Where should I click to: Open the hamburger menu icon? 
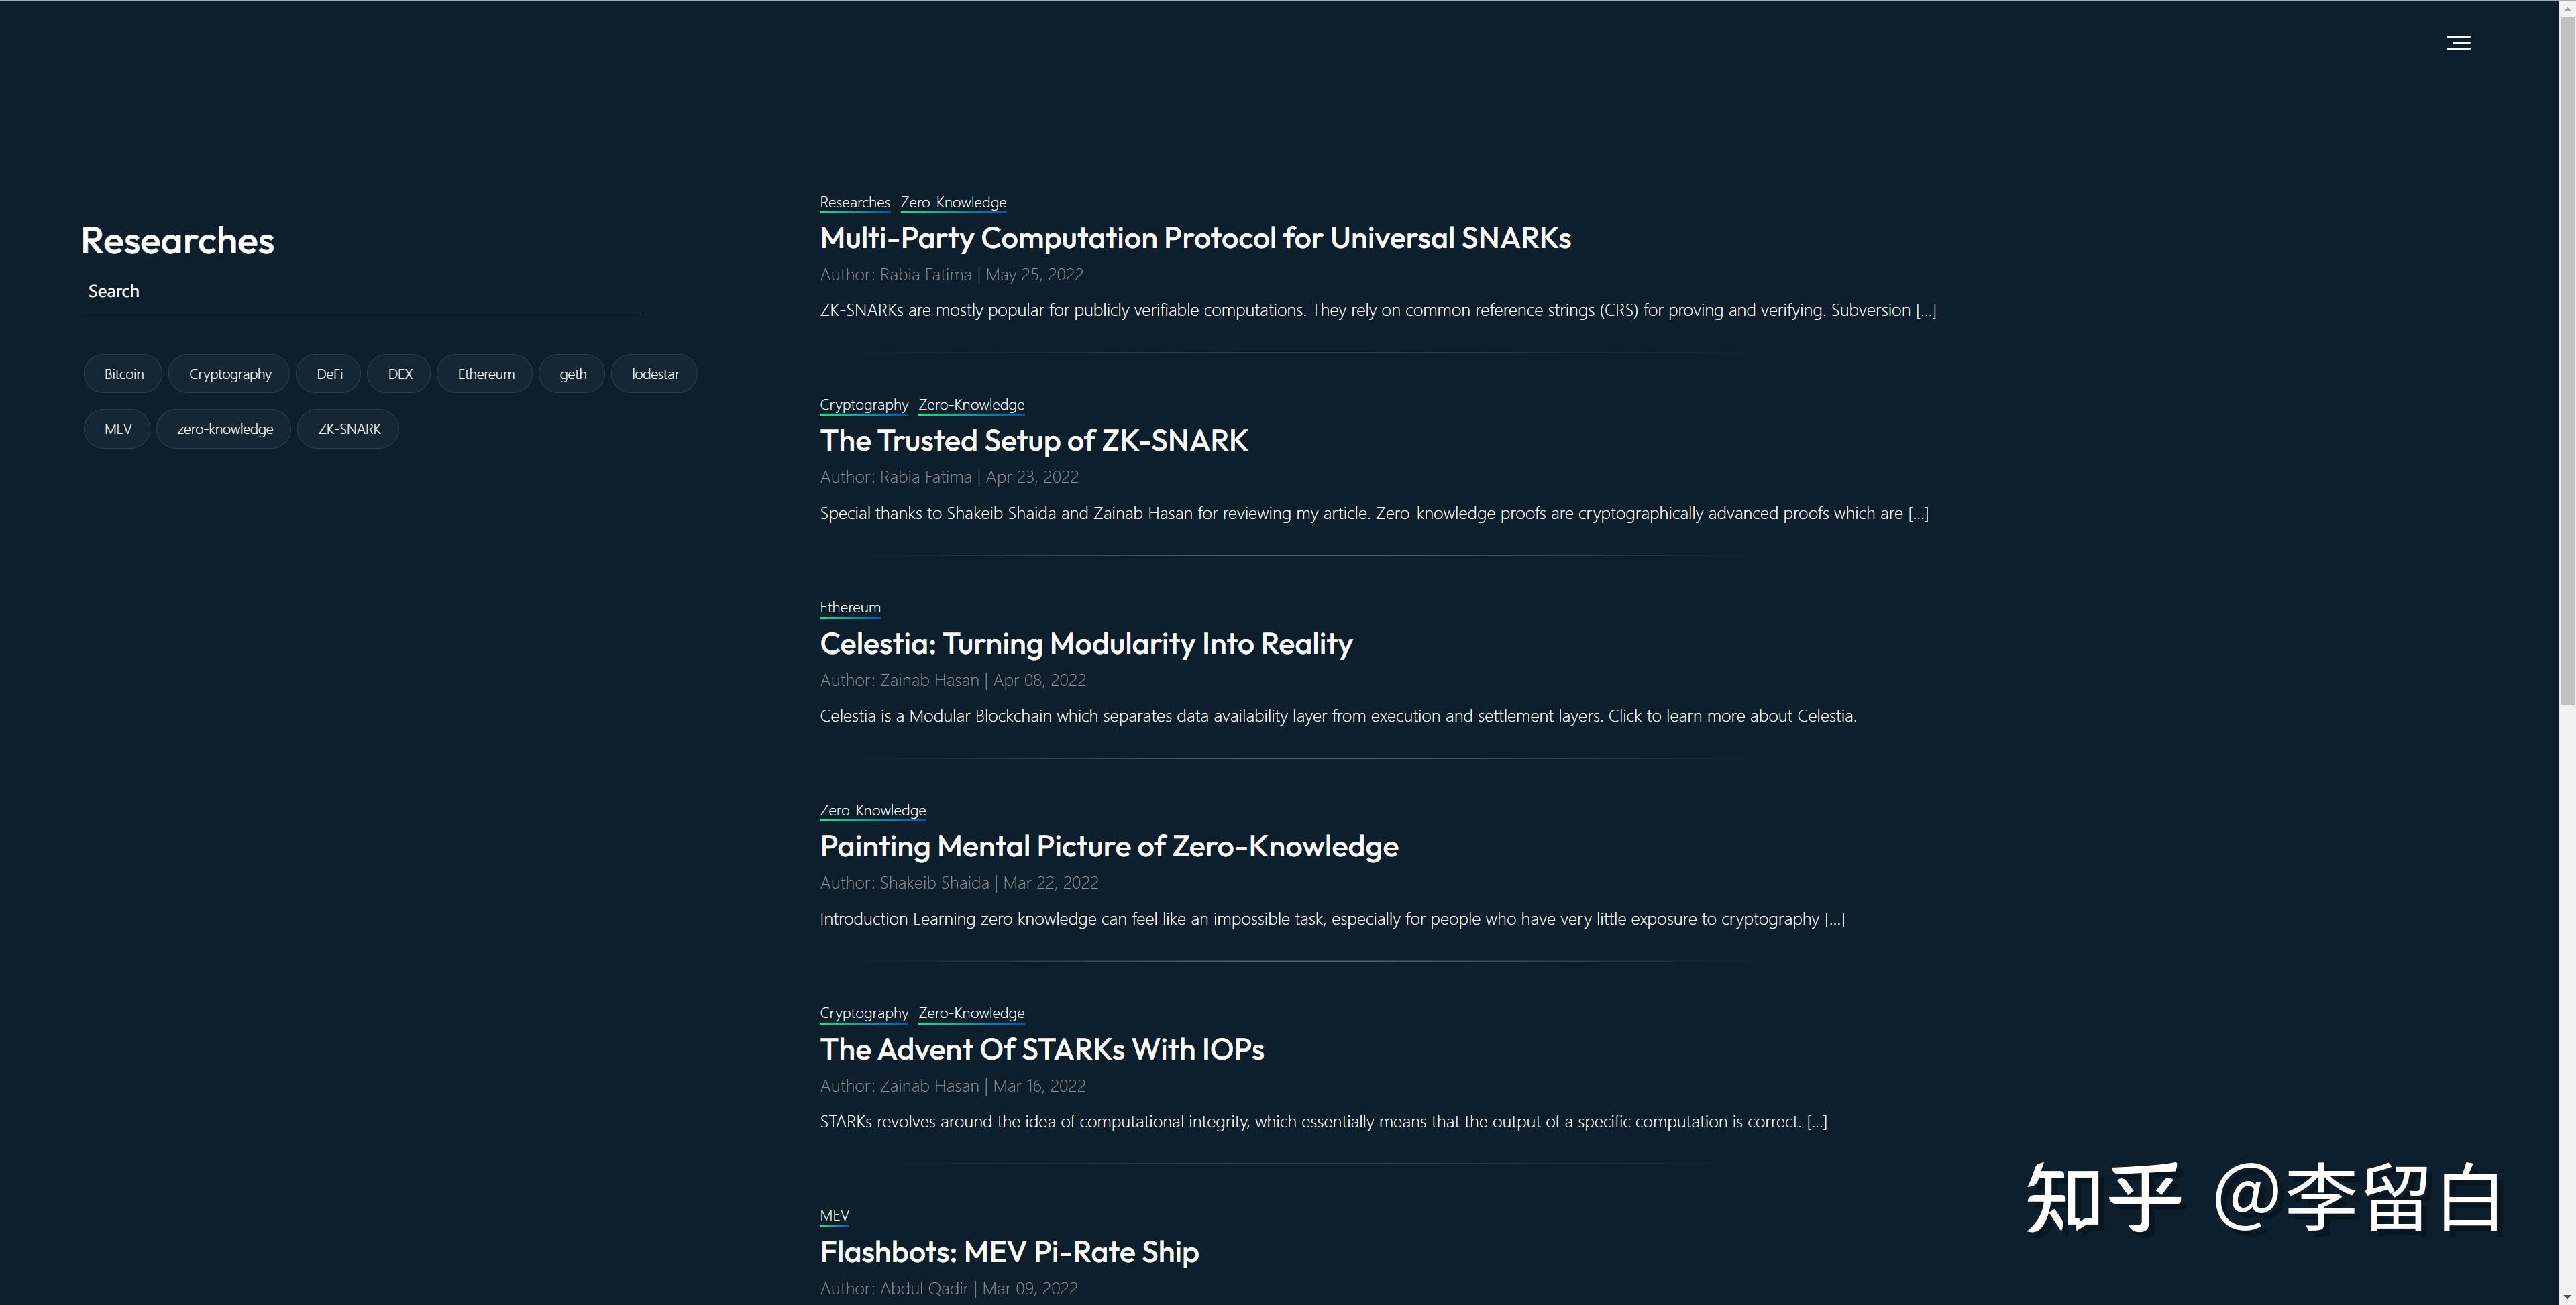click(x=2458, y=43)
